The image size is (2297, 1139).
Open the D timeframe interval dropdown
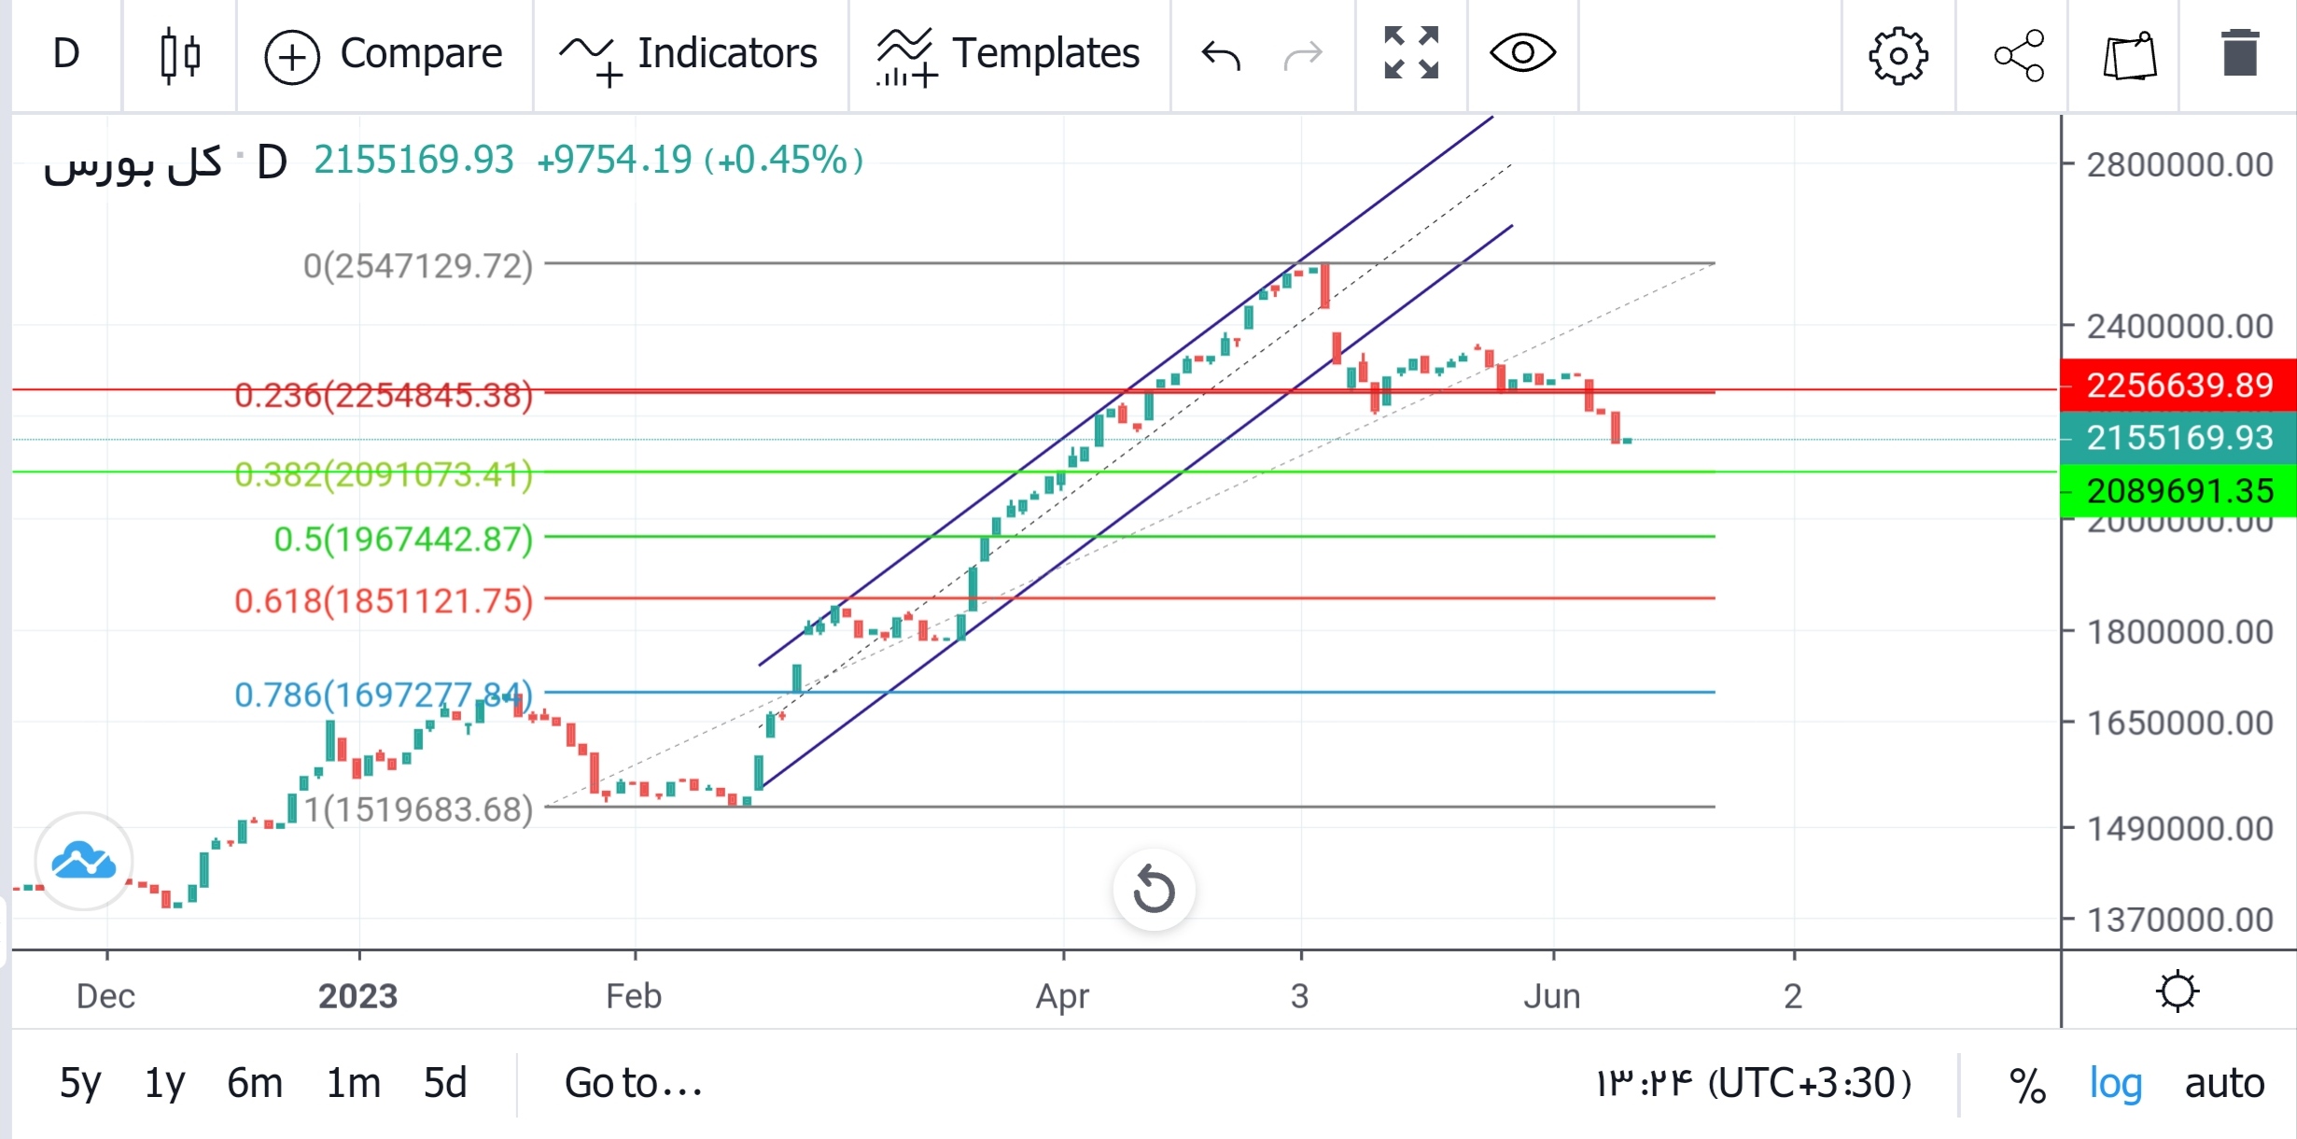pyautogui.click(x=65, y=54)
